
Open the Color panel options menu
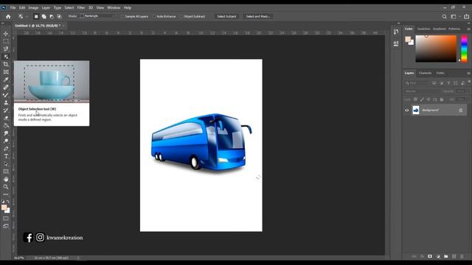pyautogui.click(x=468, y=29)
